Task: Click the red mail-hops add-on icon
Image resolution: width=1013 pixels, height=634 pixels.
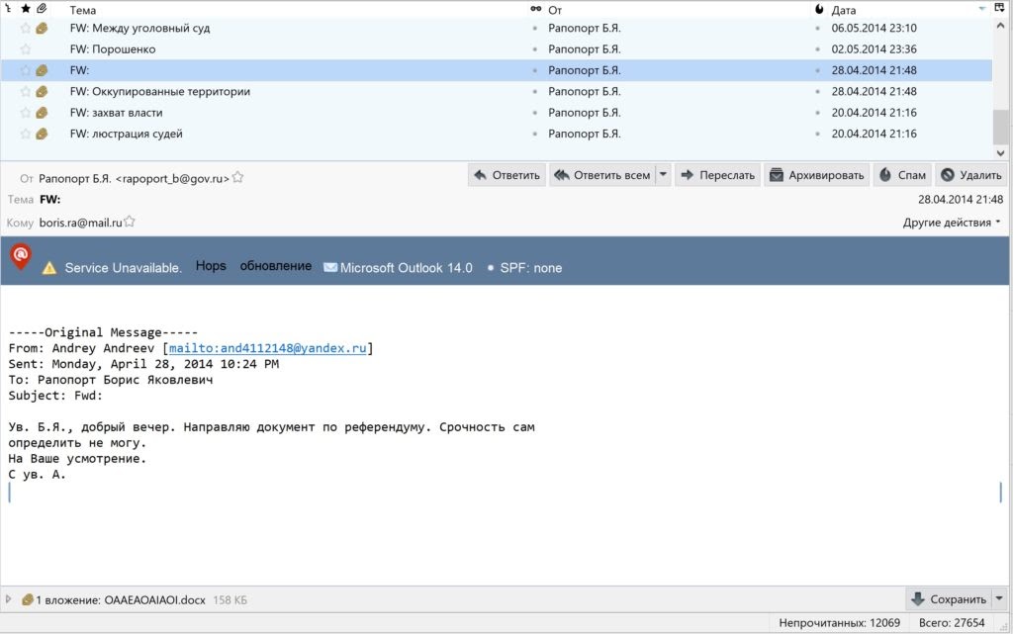Action: (20, 258)
